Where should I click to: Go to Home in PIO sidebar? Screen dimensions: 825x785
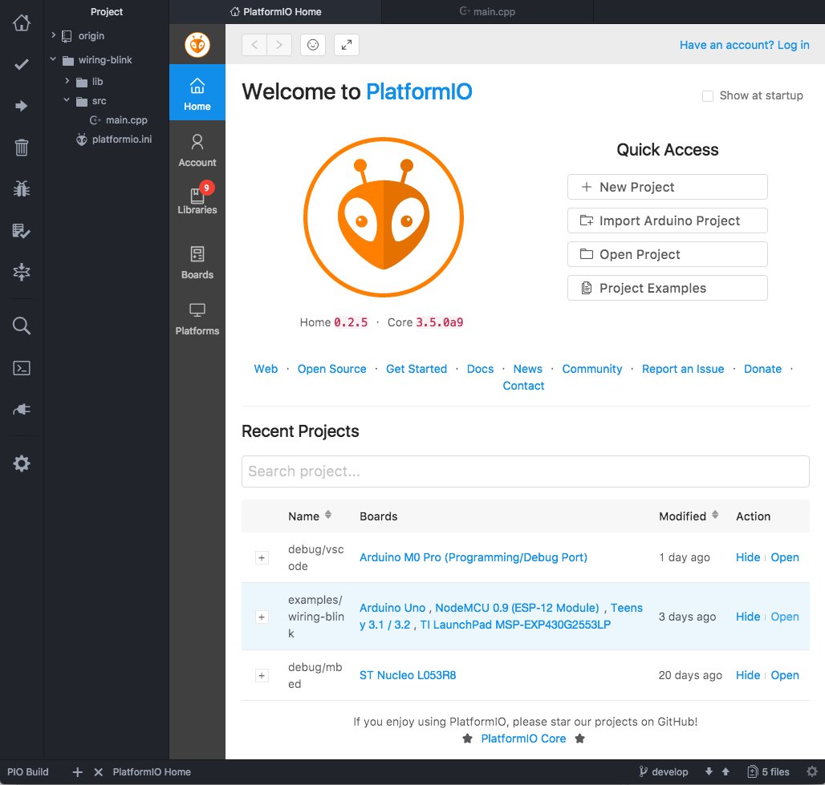tap(197, 92)
